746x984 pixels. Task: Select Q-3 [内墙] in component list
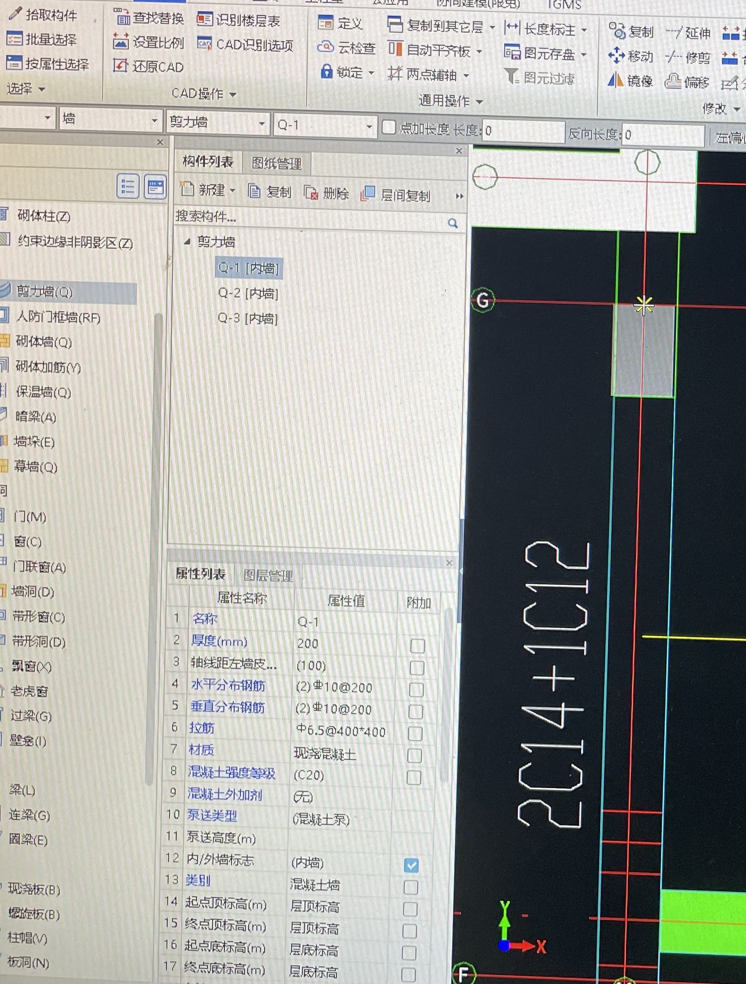(x=248, y=318)
